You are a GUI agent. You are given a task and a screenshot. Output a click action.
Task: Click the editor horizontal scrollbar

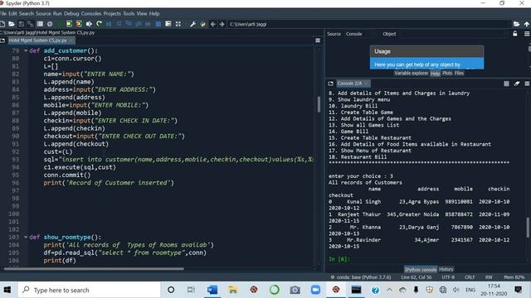point(94,269)
